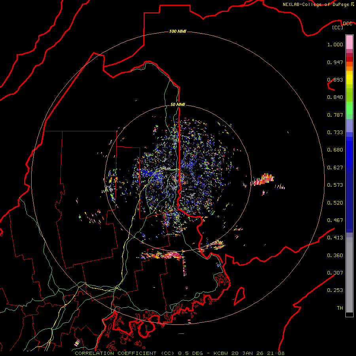Select the 0.787 scale value
This screenshot has width=356, height=356.
point(335,115)
